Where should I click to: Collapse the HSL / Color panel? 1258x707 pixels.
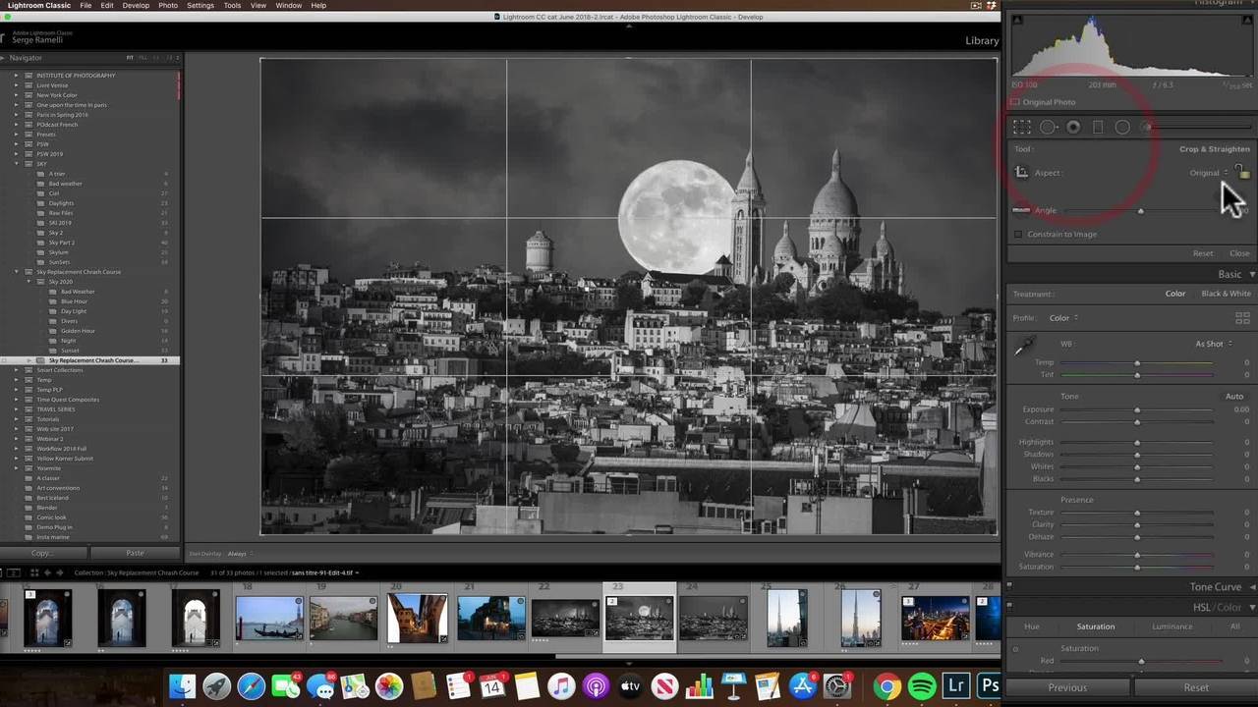(x=1251, y=608)
